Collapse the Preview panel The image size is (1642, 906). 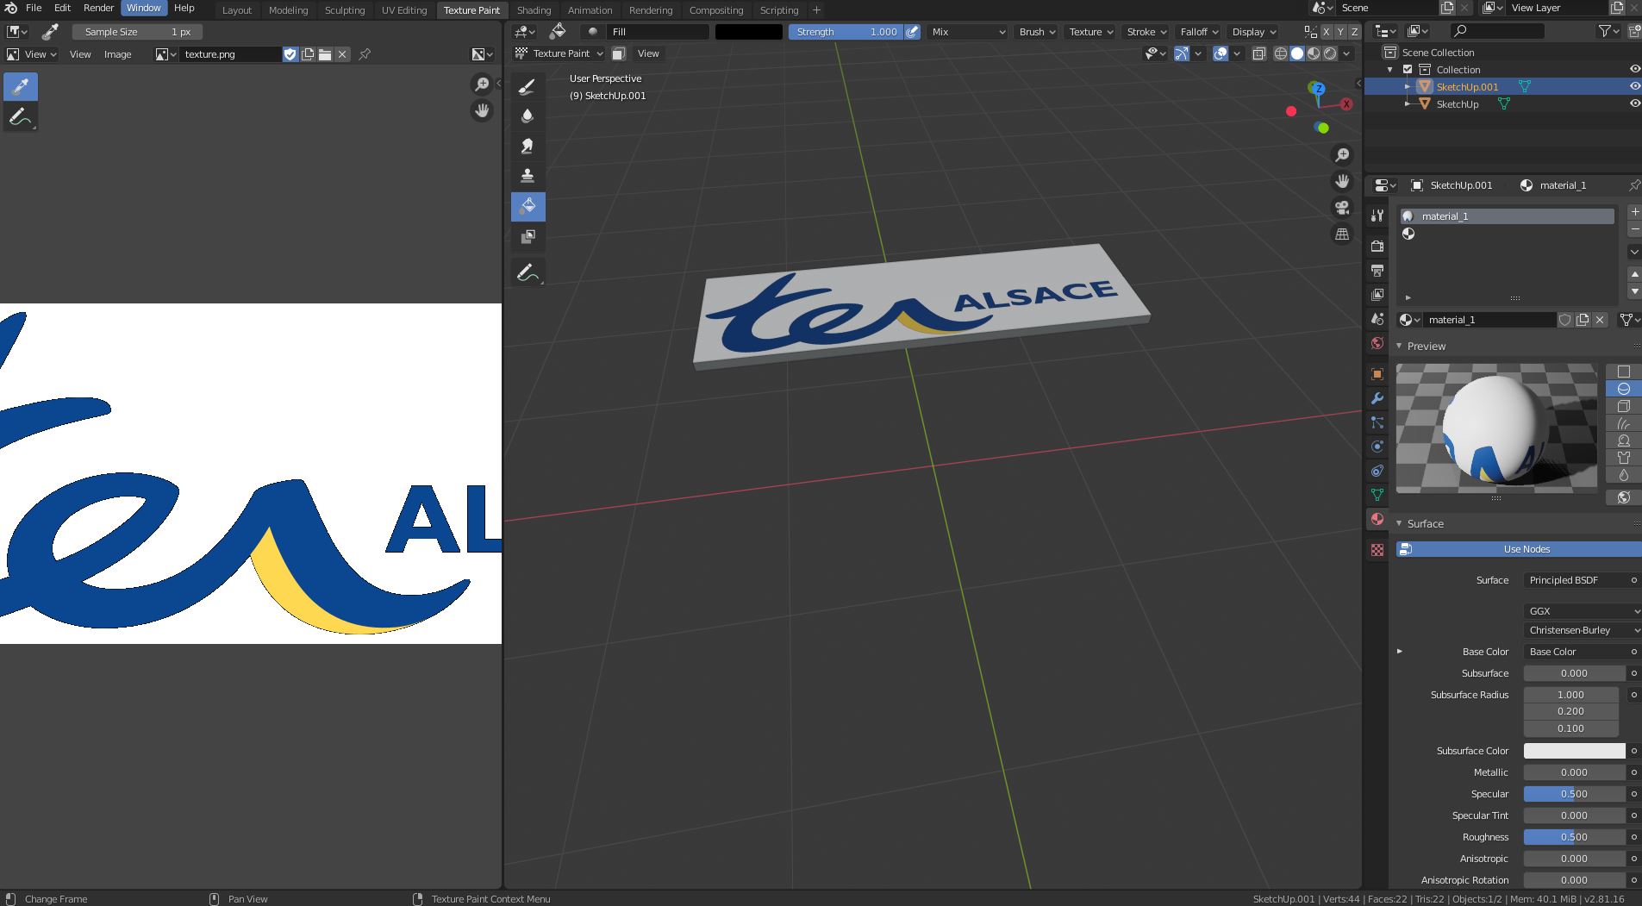1399,346
